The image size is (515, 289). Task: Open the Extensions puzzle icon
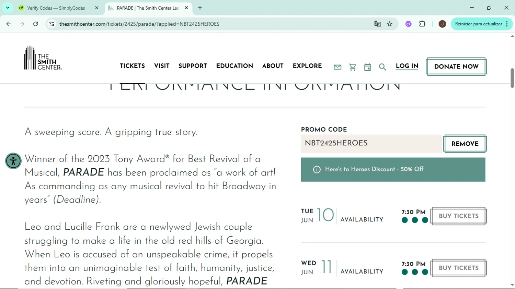point(422,24)
